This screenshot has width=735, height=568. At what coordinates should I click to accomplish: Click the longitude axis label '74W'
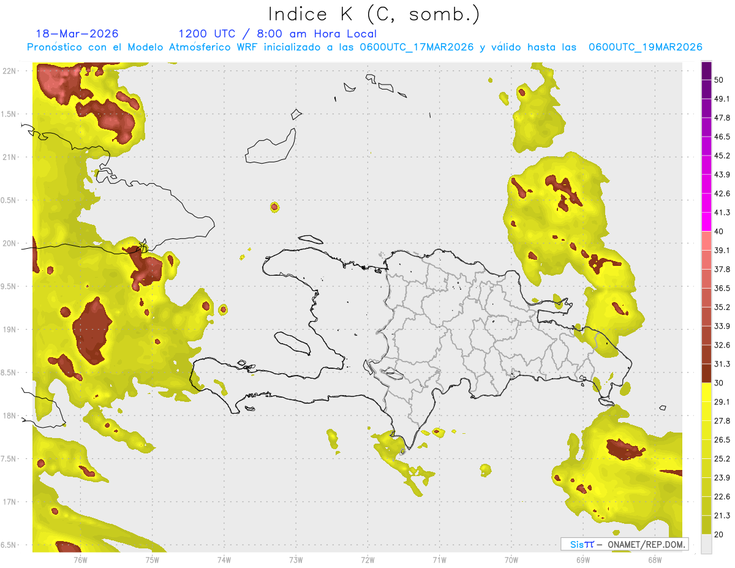(x=224, y=560)
